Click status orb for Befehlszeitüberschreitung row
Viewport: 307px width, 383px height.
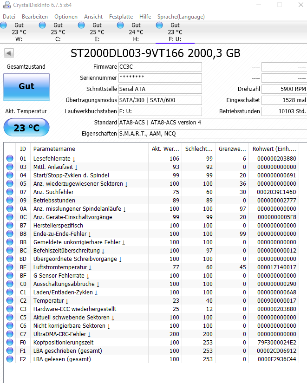10,250
